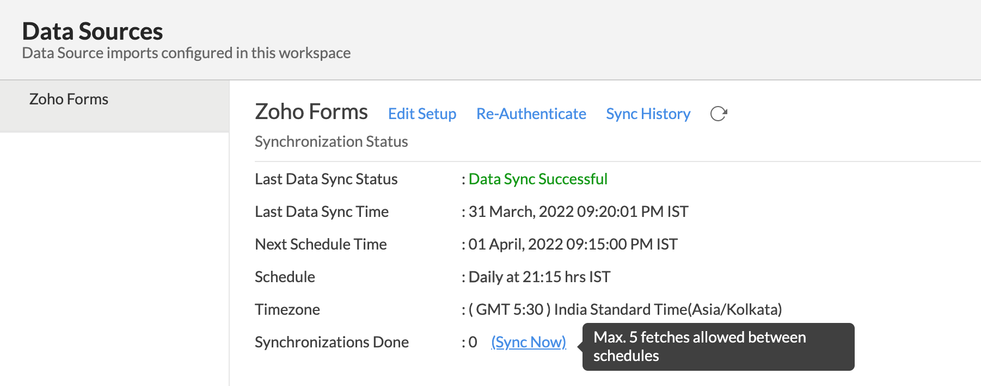Click the Max. 5 fetches tooltip
The width and height of the screenshot is (981, 386).
[718, 346]
